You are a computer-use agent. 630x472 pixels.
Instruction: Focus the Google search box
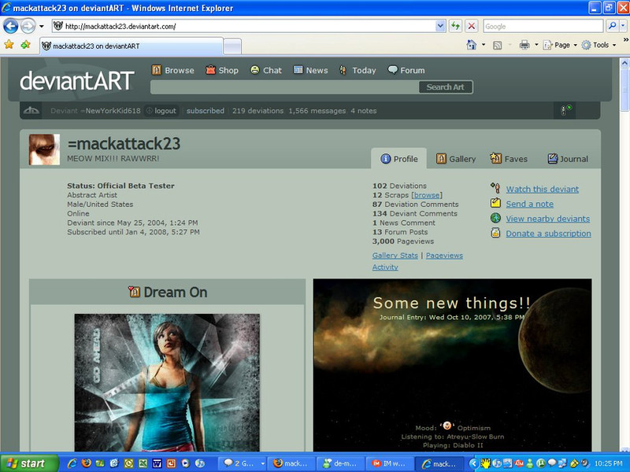543,27
